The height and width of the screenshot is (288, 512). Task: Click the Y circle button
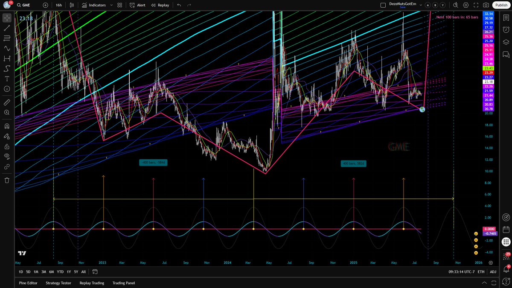point(442,5)
